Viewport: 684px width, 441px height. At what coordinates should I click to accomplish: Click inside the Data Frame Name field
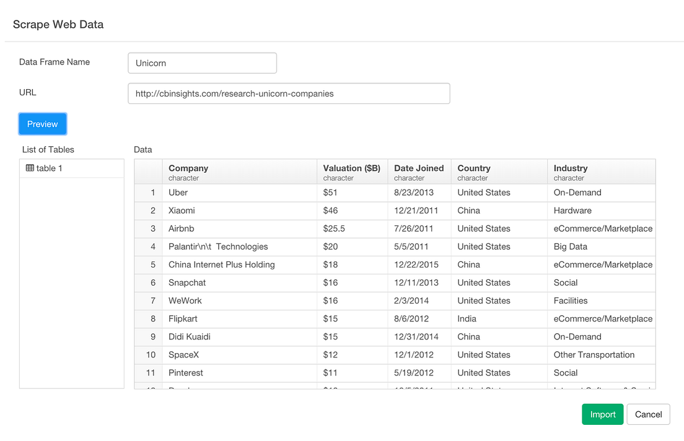point(201,63)
